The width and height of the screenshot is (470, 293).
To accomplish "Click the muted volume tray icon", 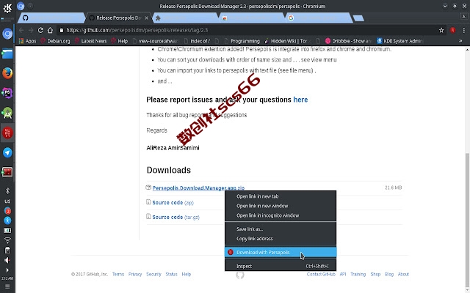I will 7,260.
